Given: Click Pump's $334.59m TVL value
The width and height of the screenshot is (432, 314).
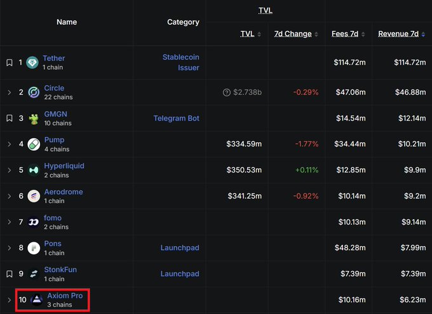Looking at the screenshot, I should tap(244, 144).
